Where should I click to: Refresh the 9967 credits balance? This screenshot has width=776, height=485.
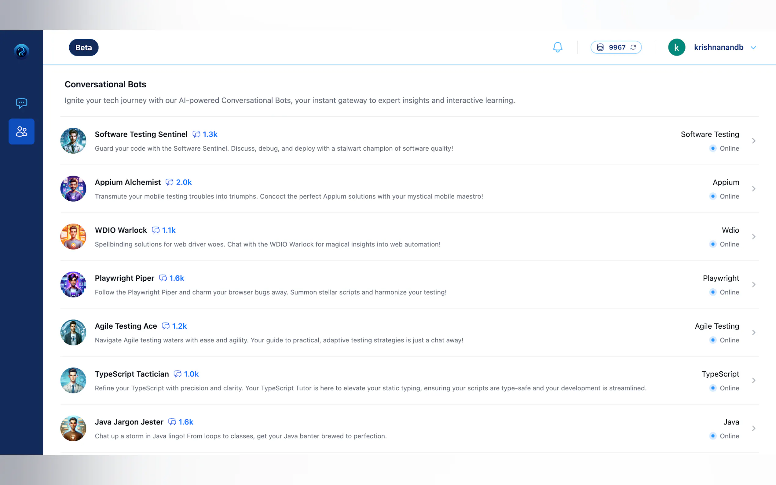click(x=633, y=47)
